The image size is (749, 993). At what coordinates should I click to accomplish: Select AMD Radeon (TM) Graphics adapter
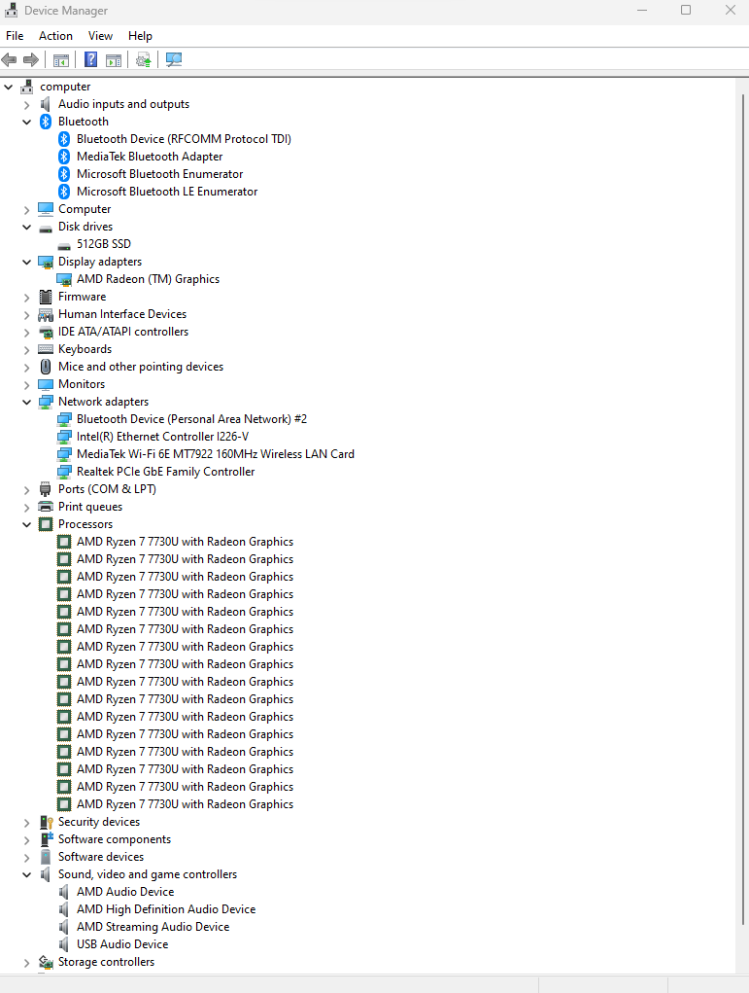[x=148, y=279]
